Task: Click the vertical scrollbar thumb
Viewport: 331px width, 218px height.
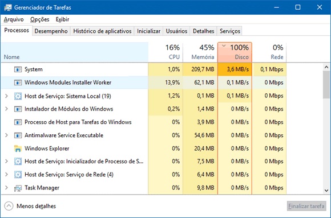Action: click(x=326, y=84)
